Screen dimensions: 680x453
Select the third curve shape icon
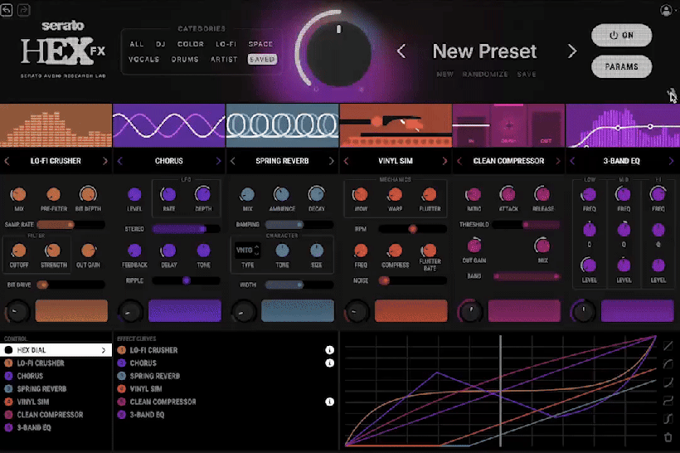click(x=668, y=382)
